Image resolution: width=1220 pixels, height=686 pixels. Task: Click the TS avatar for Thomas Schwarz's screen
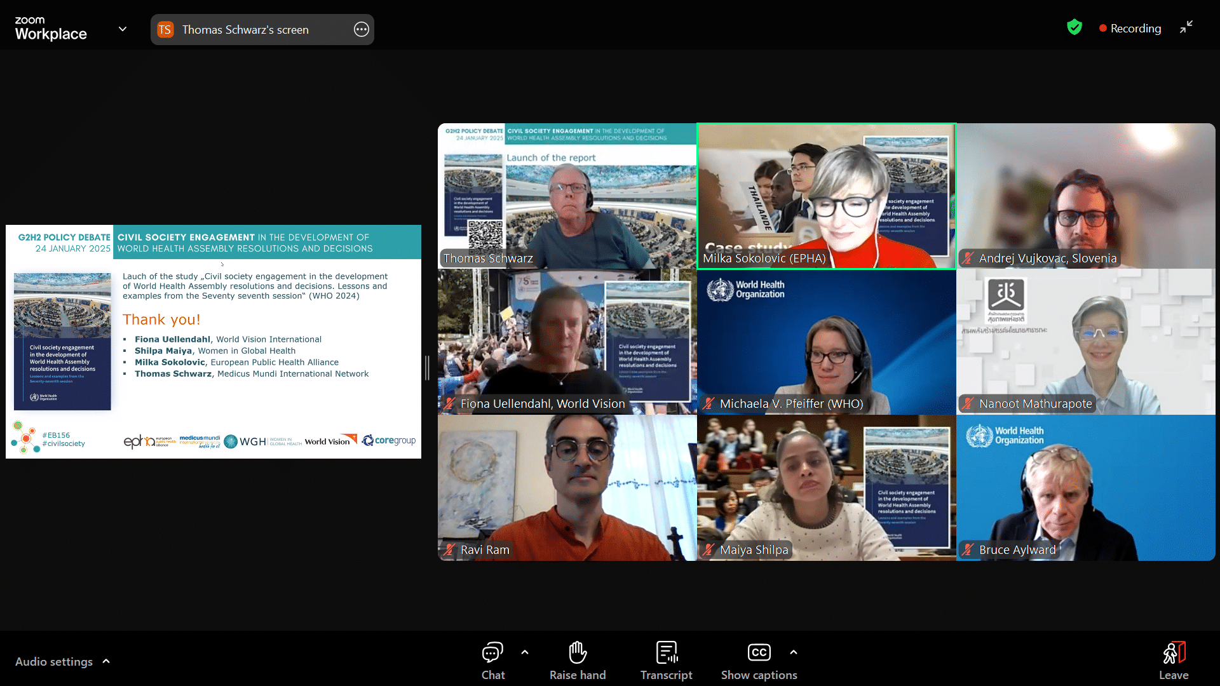coord(165,29)
